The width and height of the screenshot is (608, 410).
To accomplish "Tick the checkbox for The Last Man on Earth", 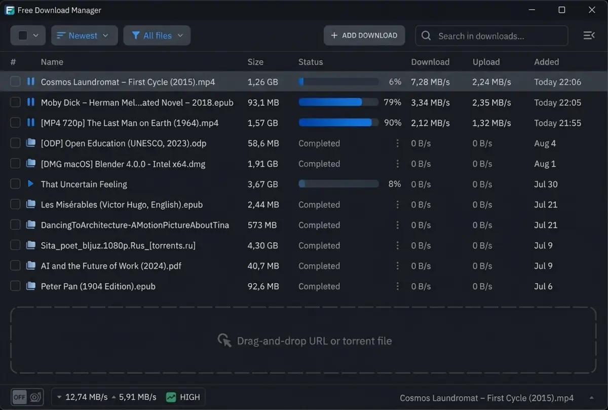I will pyautogui.click(x=16, y=123).
